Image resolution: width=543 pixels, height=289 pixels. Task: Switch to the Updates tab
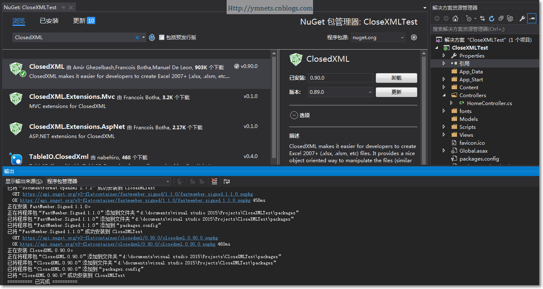pos(84,21)
